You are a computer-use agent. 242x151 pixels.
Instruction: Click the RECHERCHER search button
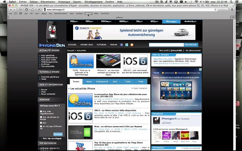click(x=191, y=45)
